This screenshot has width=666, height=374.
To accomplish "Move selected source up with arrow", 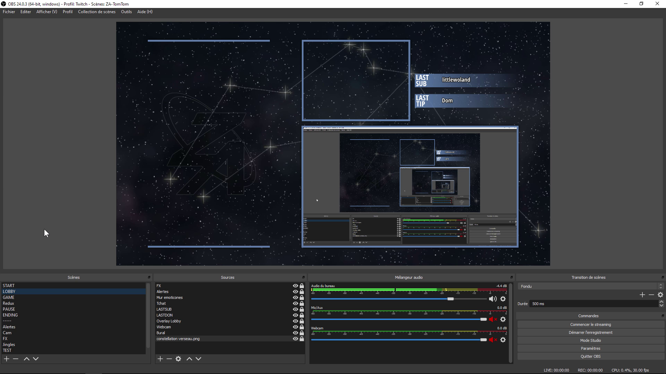I will tap(189, 359).
